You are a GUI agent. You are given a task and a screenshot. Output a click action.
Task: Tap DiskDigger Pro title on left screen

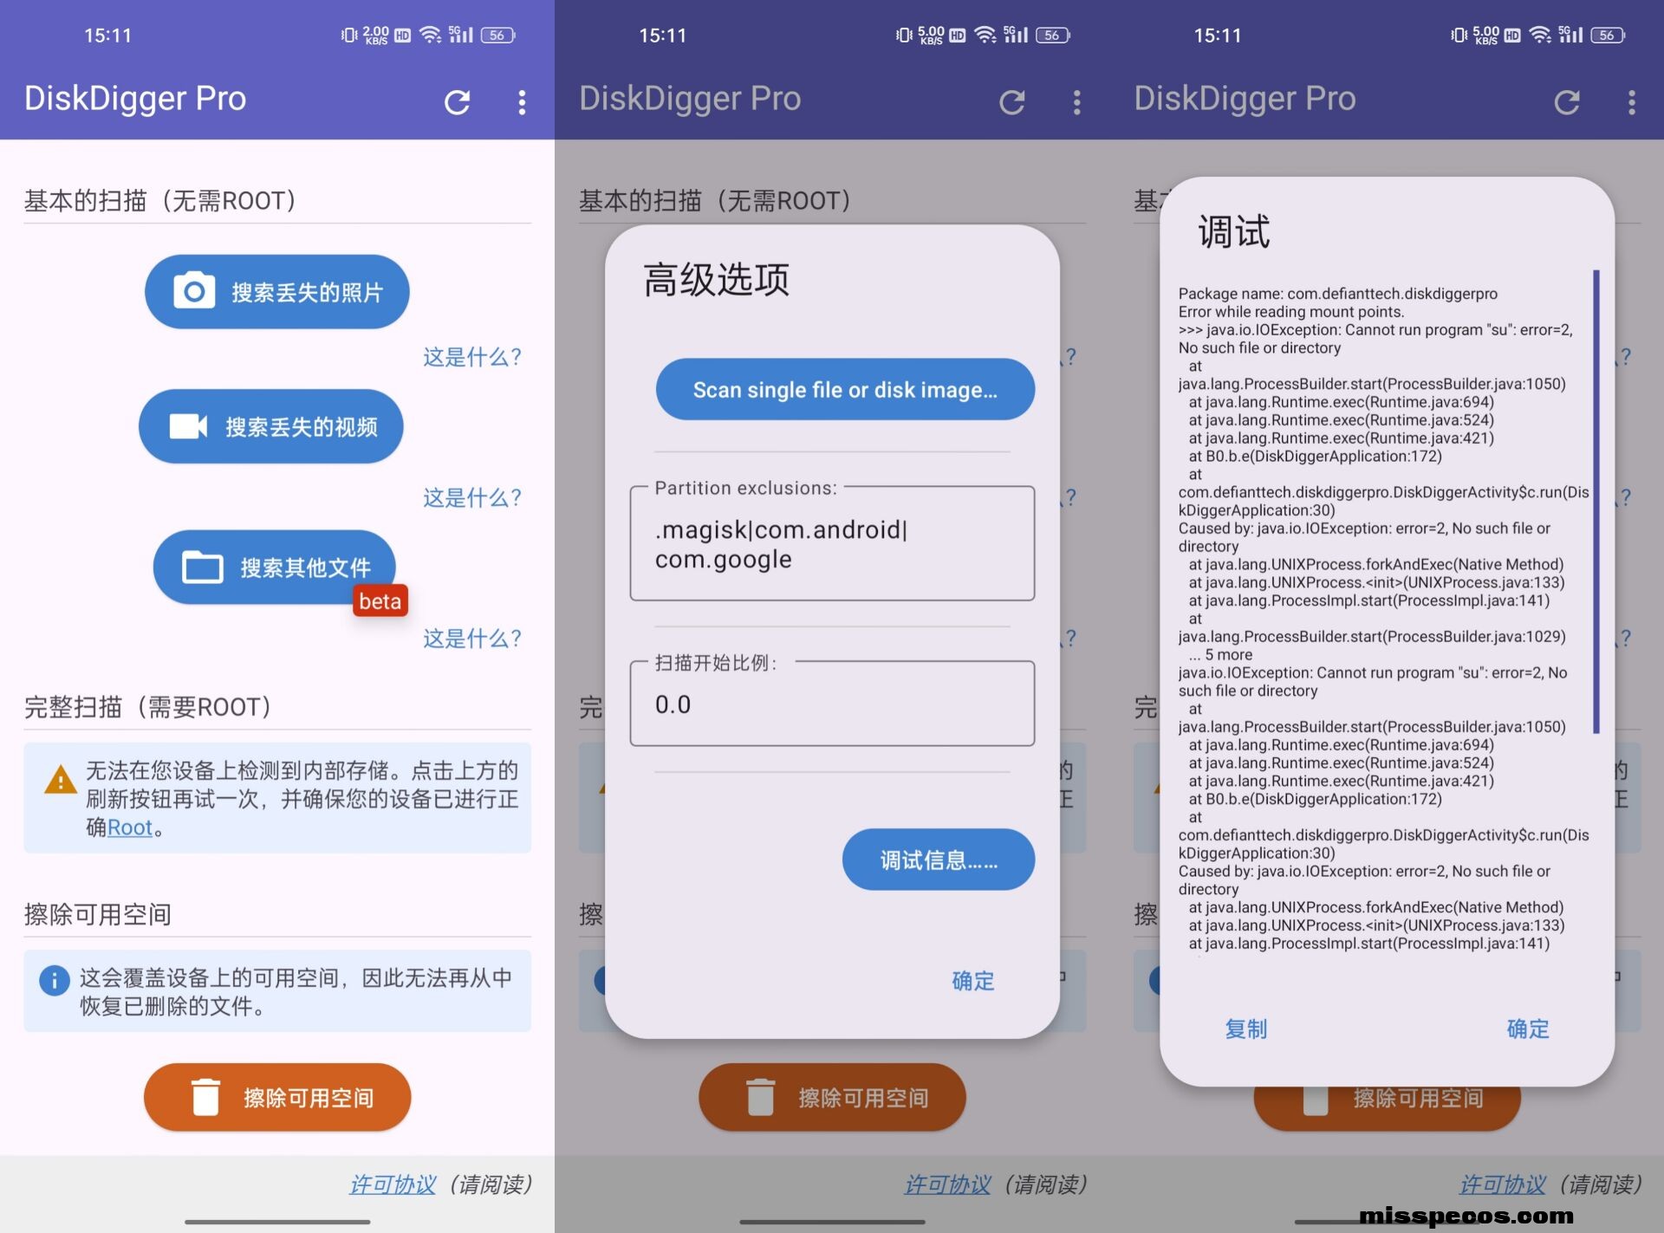pos(135,99)
